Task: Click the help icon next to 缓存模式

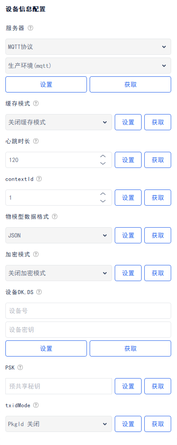Action: pyautogui.click(x=36, y=104)
